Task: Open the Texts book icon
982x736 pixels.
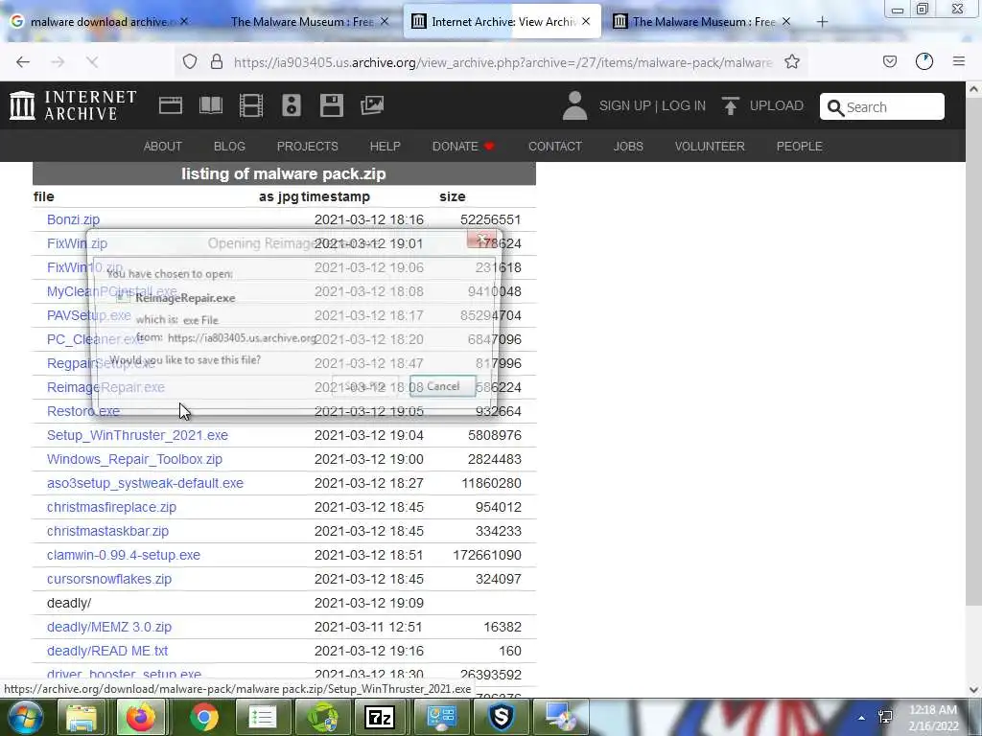Action: (x=210, y=105)
